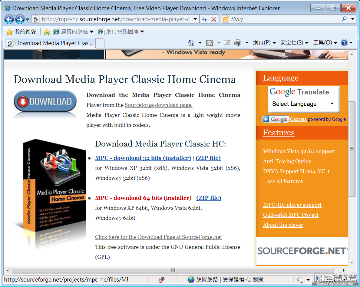The height and width of the screenshot is (287, 360).
Task: Open MPC-HC player support link
Action: [292, 205]
